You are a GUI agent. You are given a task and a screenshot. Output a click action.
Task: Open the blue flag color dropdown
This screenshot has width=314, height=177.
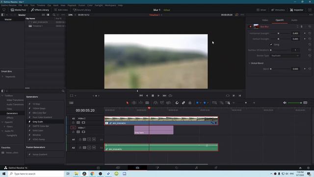201,103
